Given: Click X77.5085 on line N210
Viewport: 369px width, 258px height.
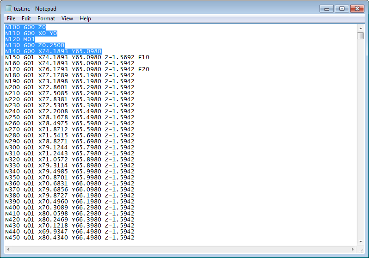Looking at the screenshot, I should coord(53,93).
